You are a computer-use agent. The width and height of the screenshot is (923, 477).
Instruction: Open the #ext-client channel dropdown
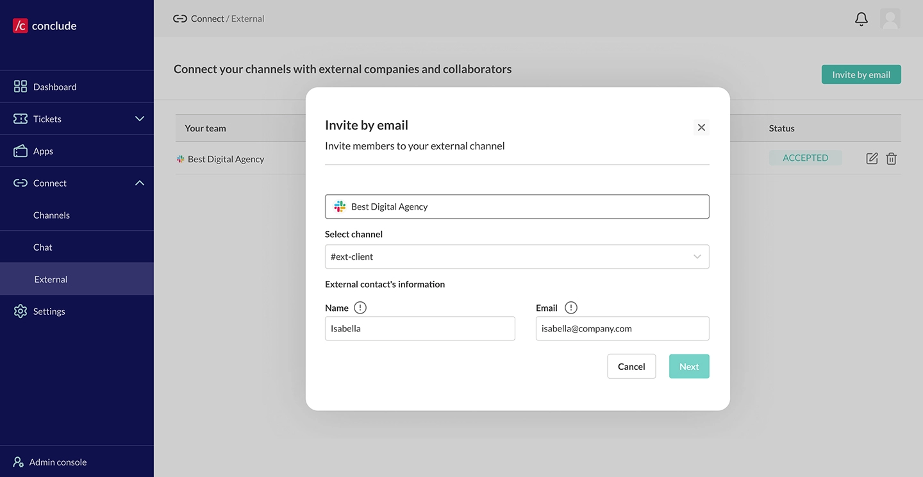(x=697, y=256)
